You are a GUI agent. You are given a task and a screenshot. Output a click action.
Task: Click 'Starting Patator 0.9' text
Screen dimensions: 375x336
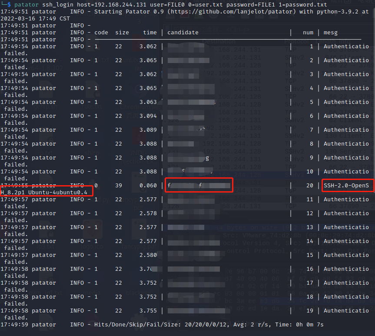[129, 12]
